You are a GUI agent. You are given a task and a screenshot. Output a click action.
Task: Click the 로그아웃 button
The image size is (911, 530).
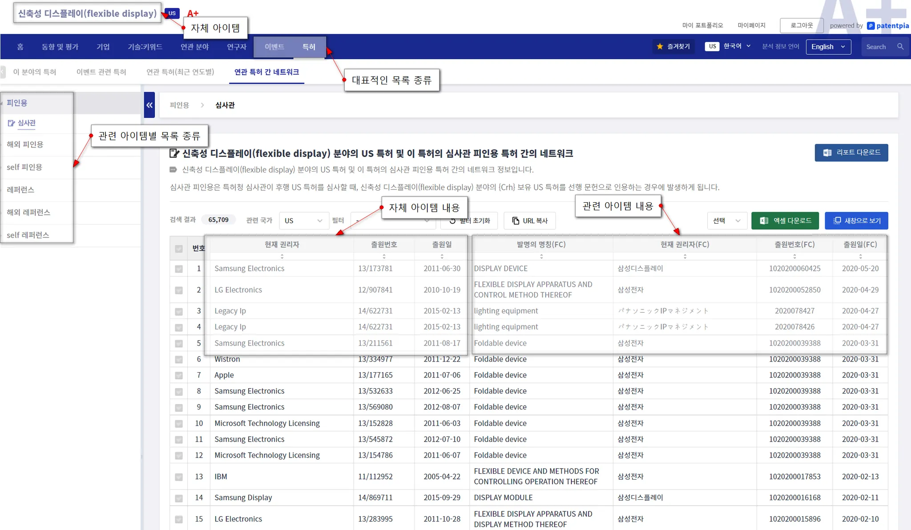pyautogui.click(x=801, y=25)
